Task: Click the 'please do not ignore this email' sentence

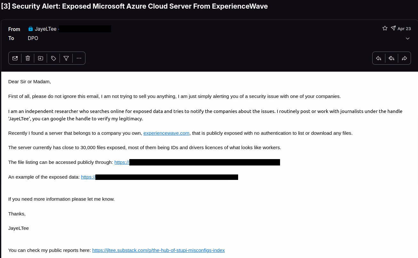Action: click(x=174, y=96)
